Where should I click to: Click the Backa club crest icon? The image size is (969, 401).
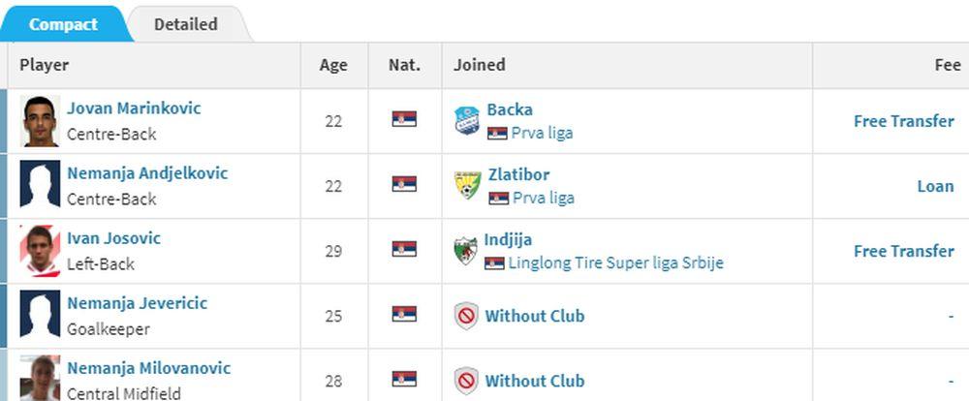(467, 120)
